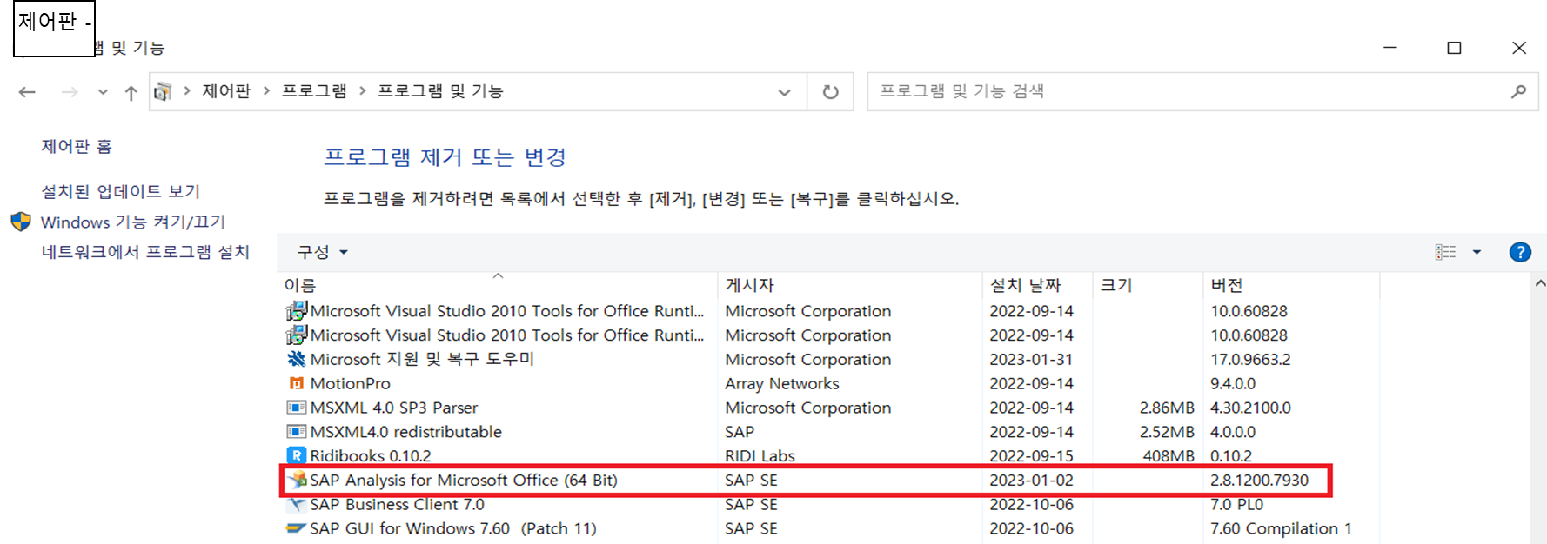1547x544 pixels.
Task: Click the search magnifier icon
Action: click(x=1518, y=91)
